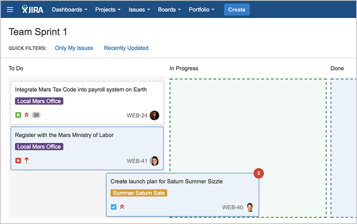357x224 pixels.
Task: Click the highest priority arrows on WEB-24
Action: (27, 115)
